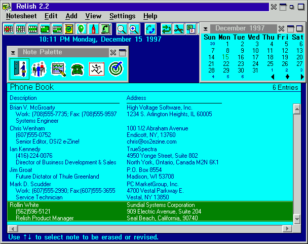Open the Settings menu
Image resolution: width=308 pixels, height=244 pixels.
pos(123,16)
